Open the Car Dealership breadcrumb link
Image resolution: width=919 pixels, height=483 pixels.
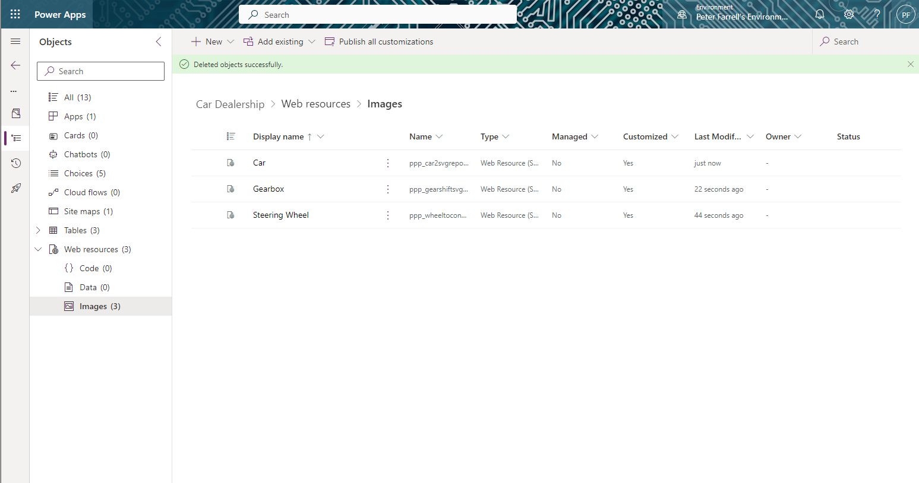pyautogui.click(x=230, y=104)
